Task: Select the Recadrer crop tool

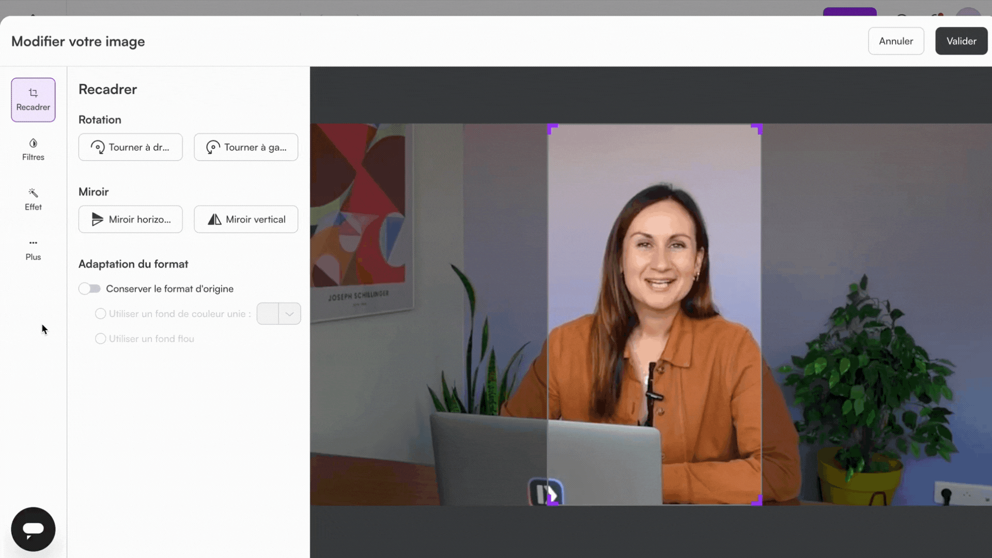Action: (x=33, y=100)
